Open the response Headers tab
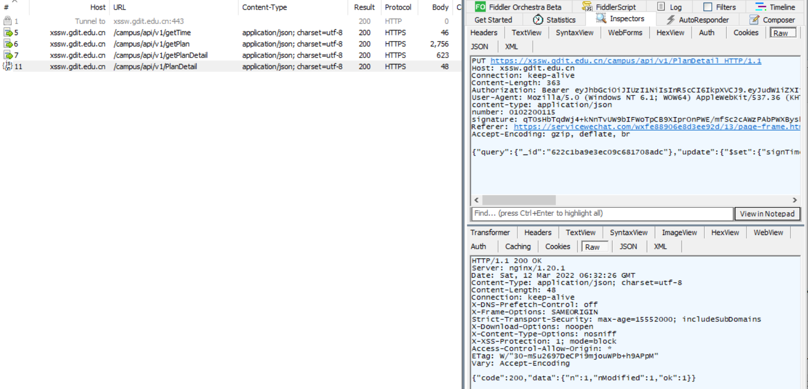 (x=538, y=232)
